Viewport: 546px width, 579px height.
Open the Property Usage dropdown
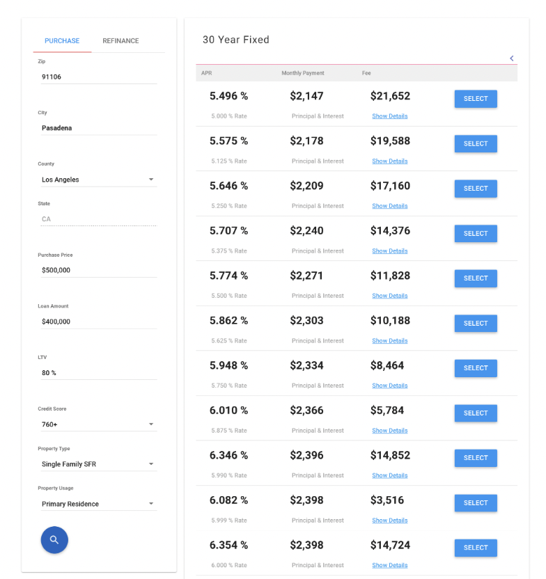pyautogui.click(x=97, y=504)
